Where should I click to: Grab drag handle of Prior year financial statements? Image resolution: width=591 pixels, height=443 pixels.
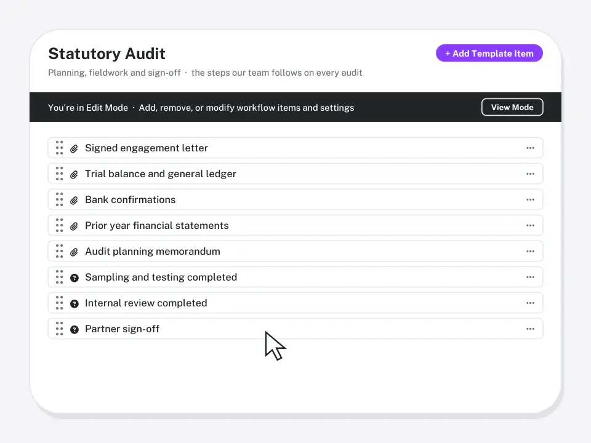point(60,225)
